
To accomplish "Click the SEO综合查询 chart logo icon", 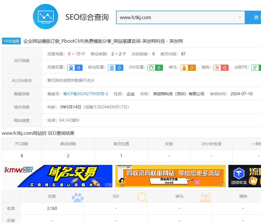I will pos(46,17).
